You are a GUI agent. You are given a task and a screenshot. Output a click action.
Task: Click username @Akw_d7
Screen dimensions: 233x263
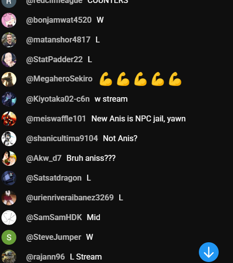tap(44, 158)
